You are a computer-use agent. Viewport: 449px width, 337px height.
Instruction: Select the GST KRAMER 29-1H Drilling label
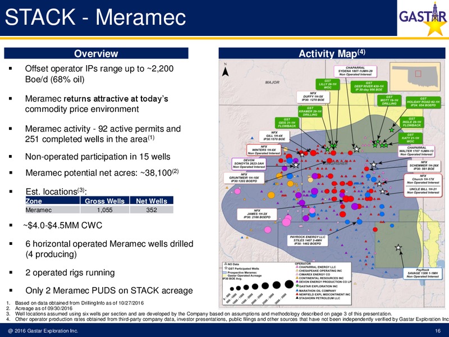click(310, 111)
